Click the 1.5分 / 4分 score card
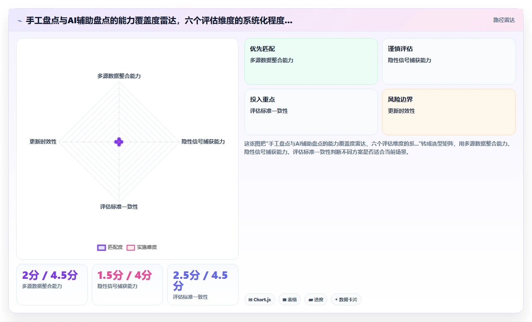The image size is (532, 322). tap(127, 285)
